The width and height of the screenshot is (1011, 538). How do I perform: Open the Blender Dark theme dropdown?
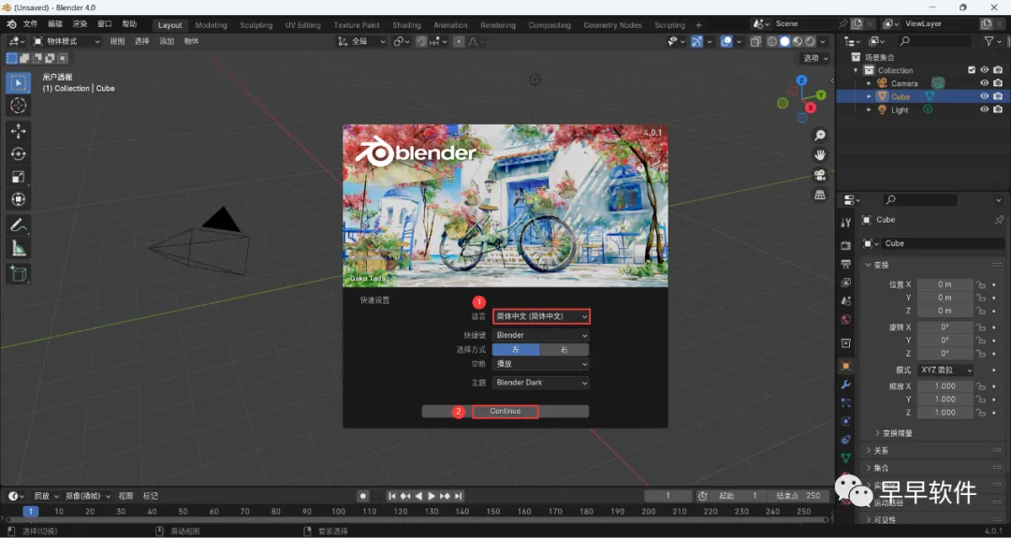(541, 383)
